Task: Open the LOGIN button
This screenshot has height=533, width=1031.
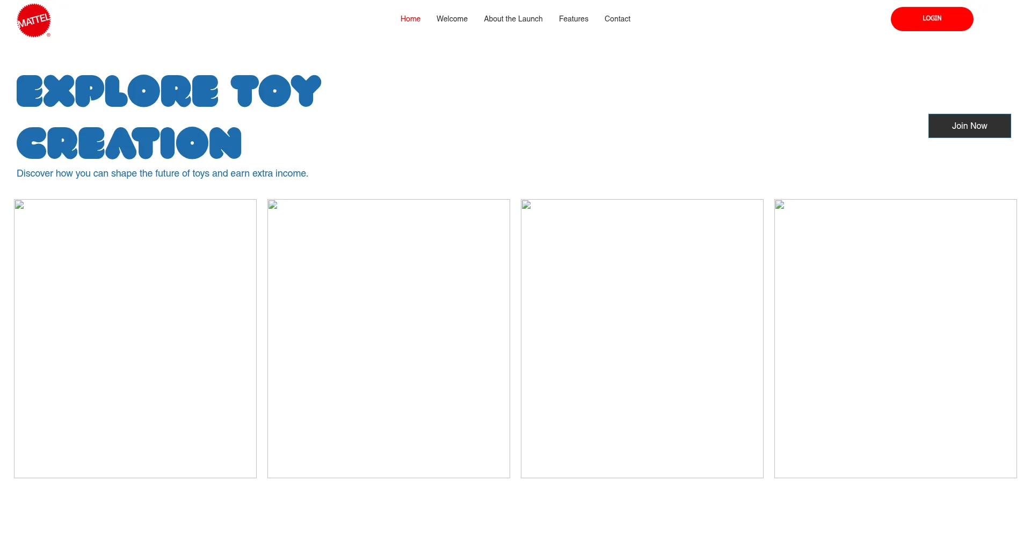Action: [x=932, y=19]
